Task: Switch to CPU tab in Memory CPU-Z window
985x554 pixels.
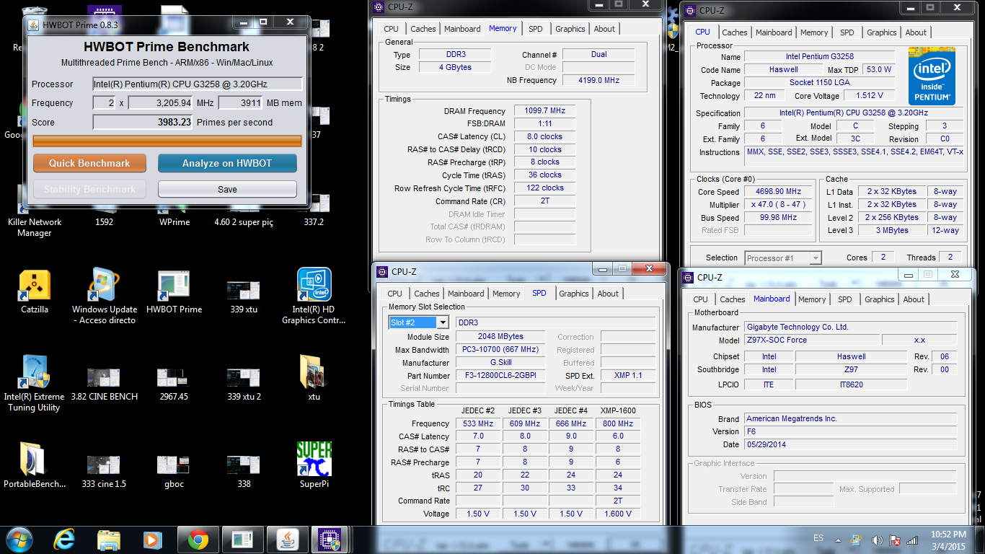Action: [391, 29]
